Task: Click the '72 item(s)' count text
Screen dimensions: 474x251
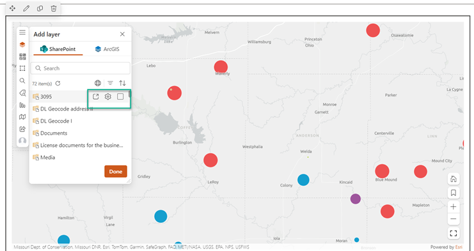Action: [42, 84]
